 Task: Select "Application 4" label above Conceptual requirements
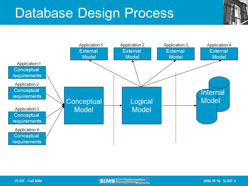(x=27, y=130)
